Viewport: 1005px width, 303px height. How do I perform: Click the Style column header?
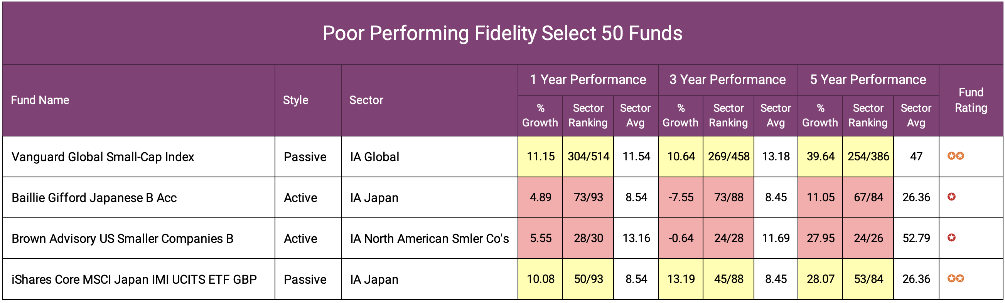[x=295, y=100]
